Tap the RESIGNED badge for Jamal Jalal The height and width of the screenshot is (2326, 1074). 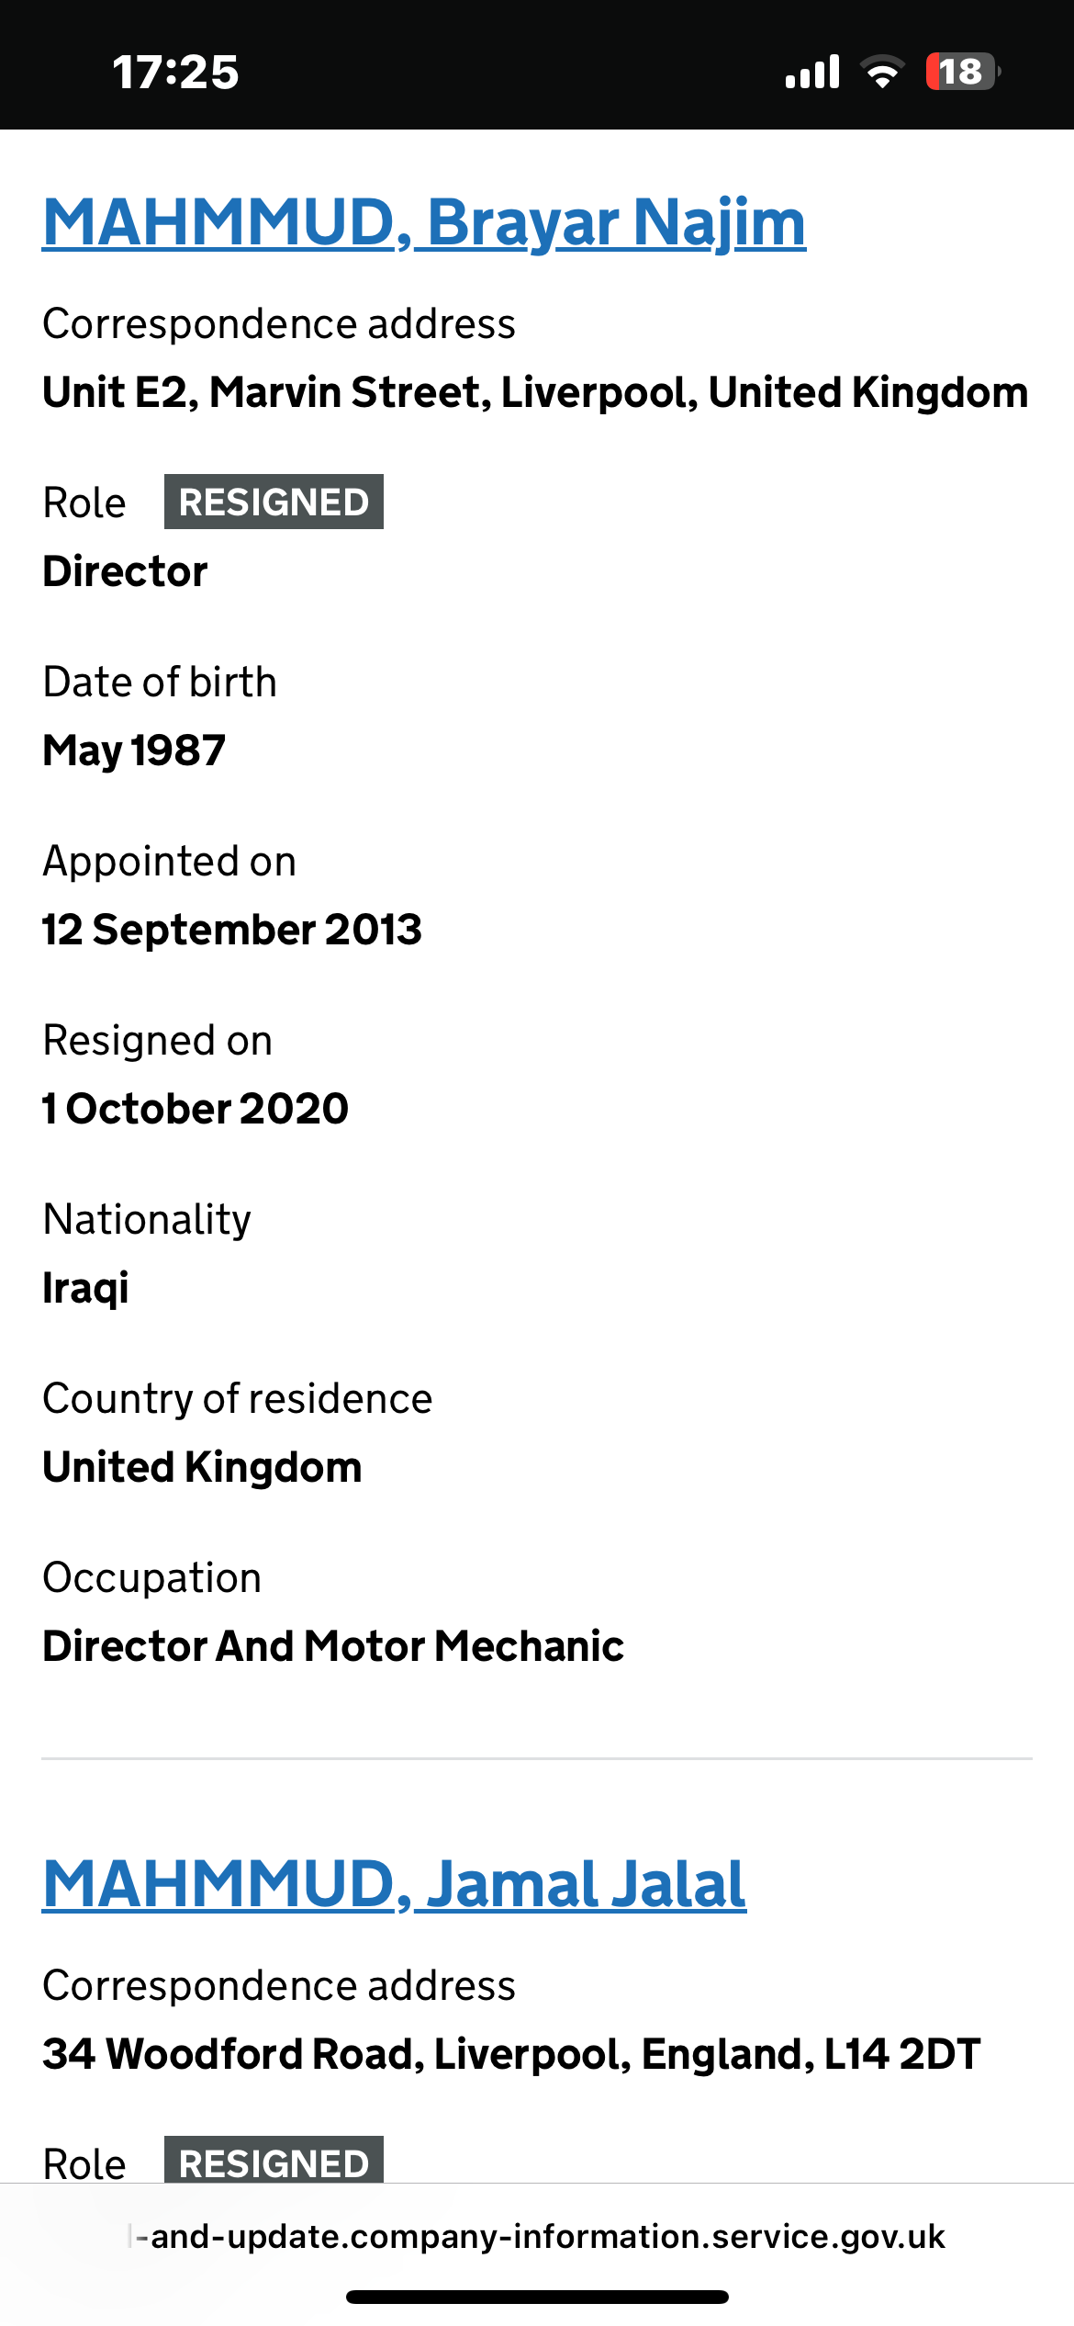pos(274,2160)
